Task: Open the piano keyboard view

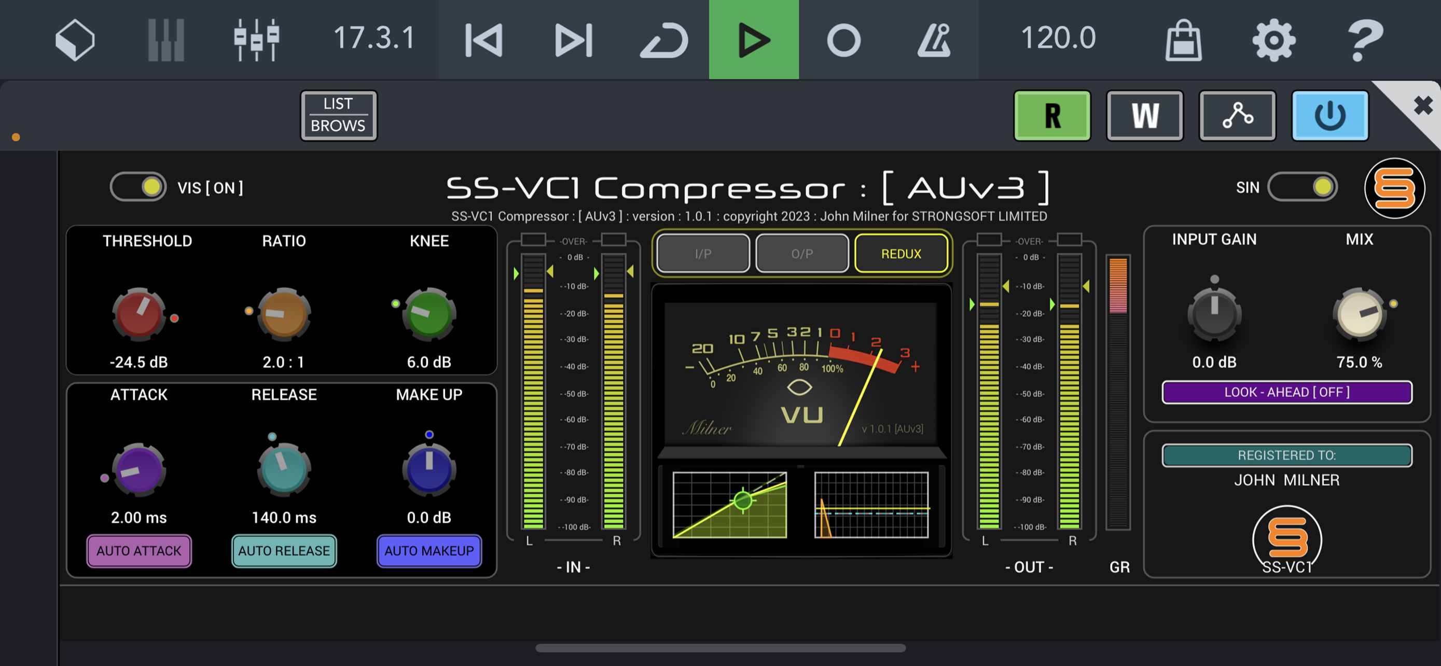Action: click(x=165, y=40)
